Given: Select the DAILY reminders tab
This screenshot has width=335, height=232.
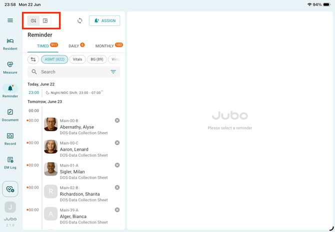Looking at the screenshot, I should click(76, 46).
